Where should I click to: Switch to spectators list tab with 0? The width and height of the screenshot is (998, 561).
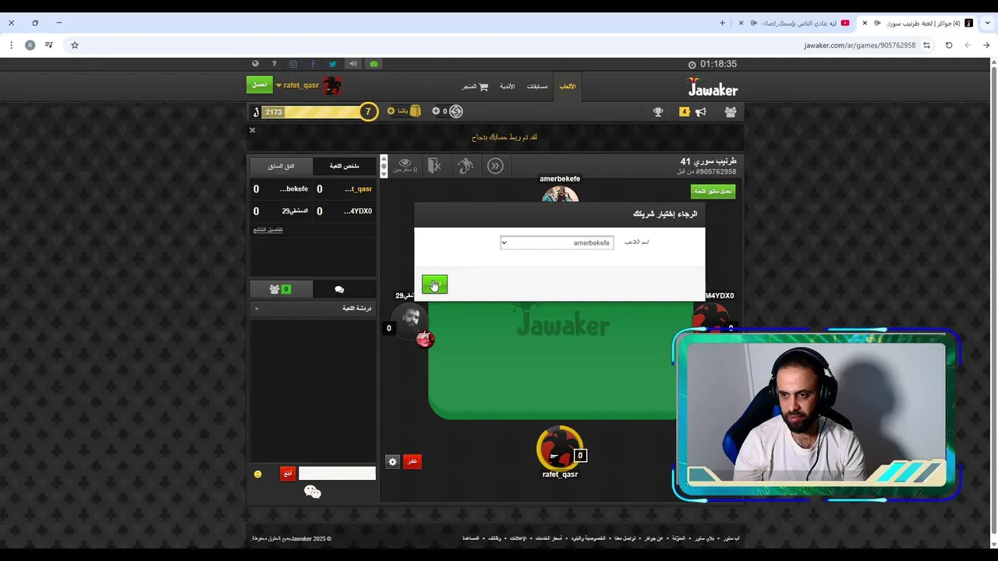[281, 289]
